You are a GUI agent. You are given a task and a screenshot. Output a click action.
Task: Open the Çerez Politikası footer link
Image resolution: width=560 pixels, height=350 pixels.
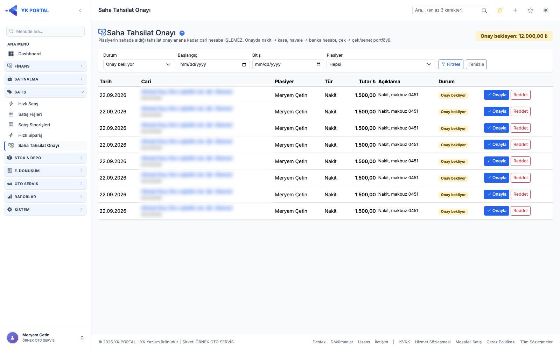click(x=501, y=342)
